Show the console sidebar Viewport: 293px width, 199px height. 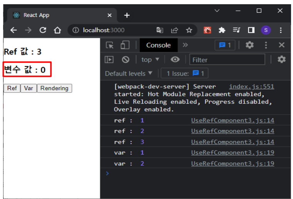point(109,60)
